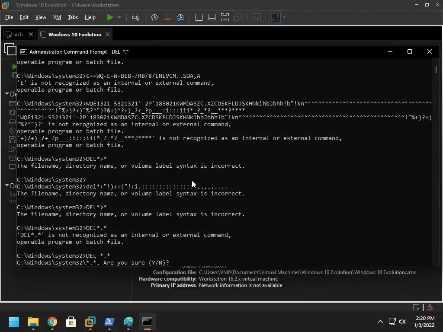Open clock and calendar 2:20 PM
The width and height of the screenshot is (443, 332).
(x=424, y=322)
